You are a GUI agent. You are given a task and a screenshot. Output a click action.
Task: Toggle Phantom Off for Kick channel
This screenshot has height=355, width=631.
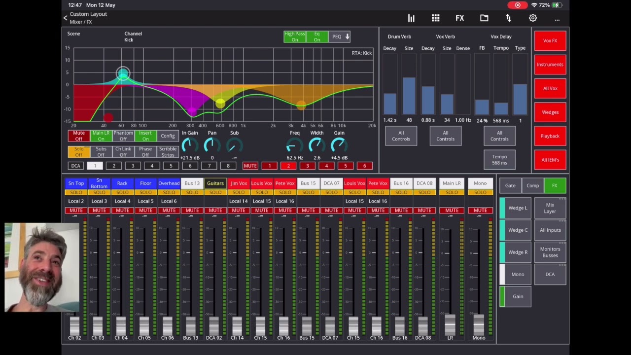point(123,136)
